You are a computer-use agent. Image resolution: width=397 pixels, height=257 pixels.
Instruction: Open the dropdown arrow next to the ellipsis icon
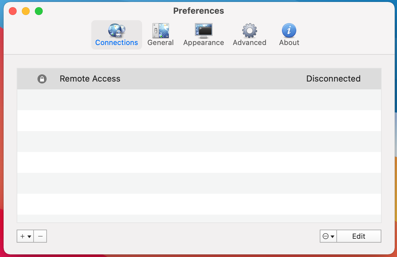(x=332, y=236)
